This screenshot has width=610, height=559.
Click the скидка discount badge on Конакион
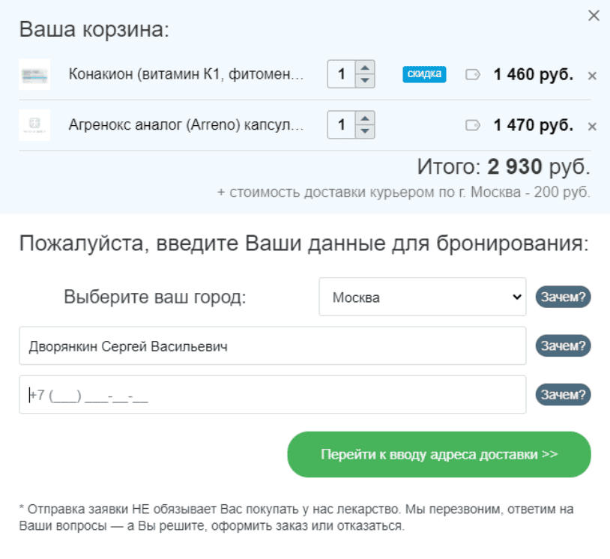(424, 74)
